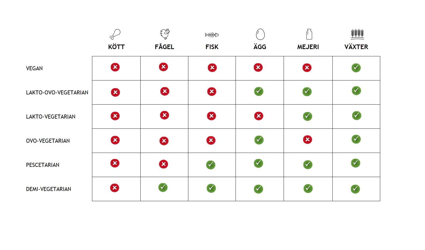Click the red X for Vegan KÖTT
Viewport: 425px width, 250px height.
coord(115,67)
